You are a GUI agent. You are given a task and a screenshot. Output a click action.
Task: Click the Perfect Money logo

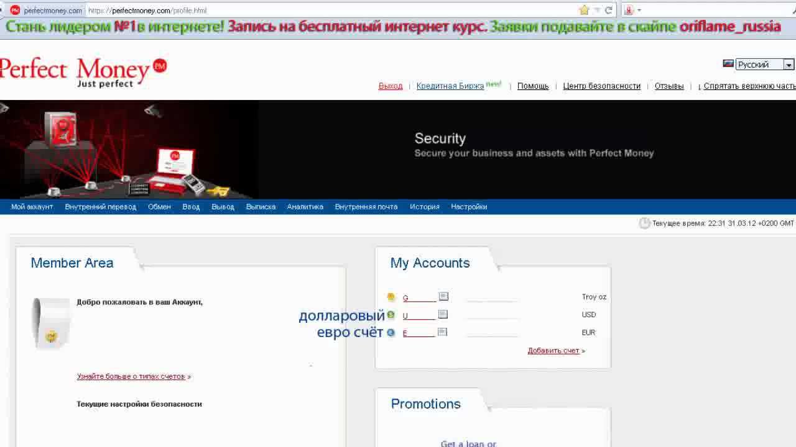(x=83, y=72)
